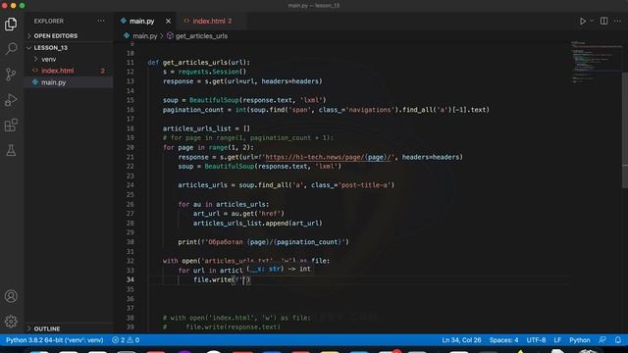Close the main.py tab

168,22
